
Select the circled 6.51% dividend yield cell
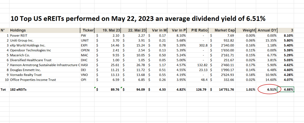[267, 89]
